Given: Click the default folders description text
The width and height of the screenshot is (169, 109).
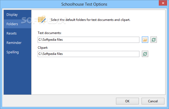Looking at the screenshot, I should (x=90, y=20).
